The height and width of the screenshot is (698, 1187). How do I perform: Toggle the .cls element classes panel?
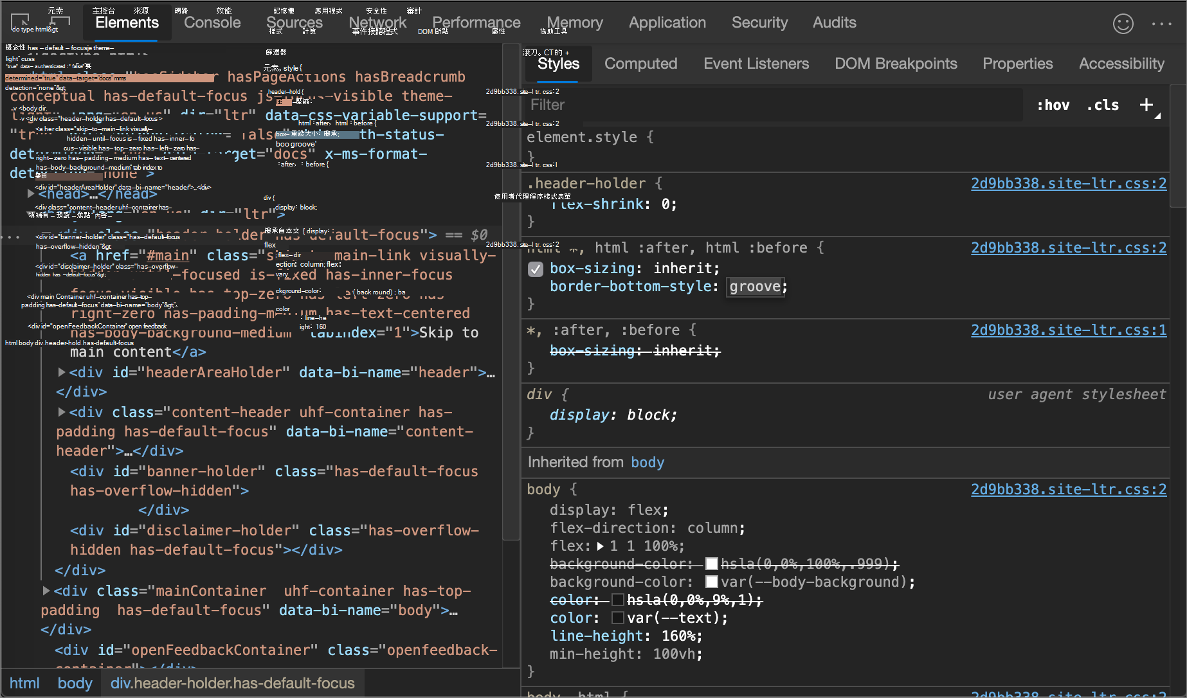tap(1103, 105)
